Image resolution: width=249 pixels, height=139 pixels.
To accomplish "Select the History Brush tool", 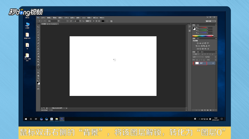I will click(38, 51).
